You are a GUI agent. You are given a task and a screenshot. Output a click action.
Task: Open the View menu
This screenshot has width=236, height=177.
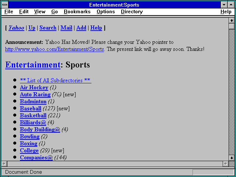(x=40, y=12)
